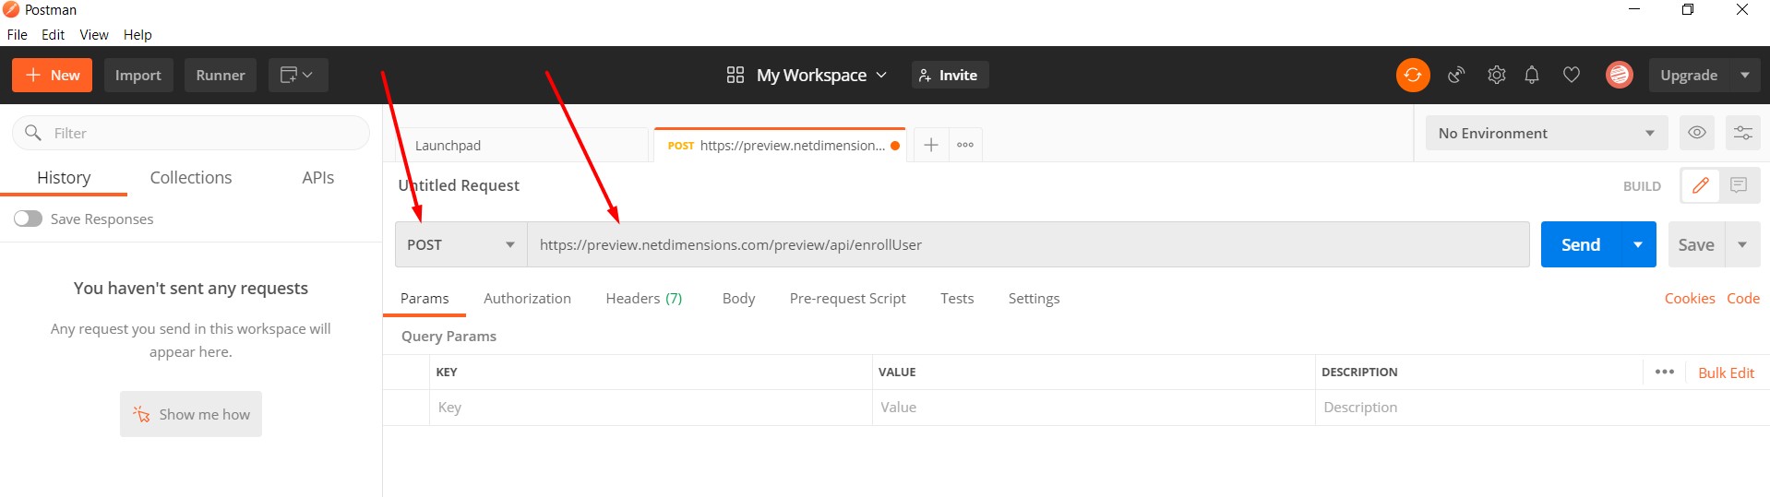Click the Import button
Screen dimensions: 1770x497
(138, 75)
